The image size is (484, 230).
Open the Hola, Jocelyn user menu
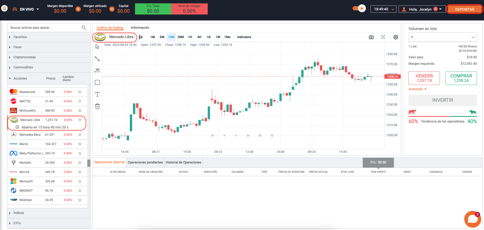pos(422,9)
